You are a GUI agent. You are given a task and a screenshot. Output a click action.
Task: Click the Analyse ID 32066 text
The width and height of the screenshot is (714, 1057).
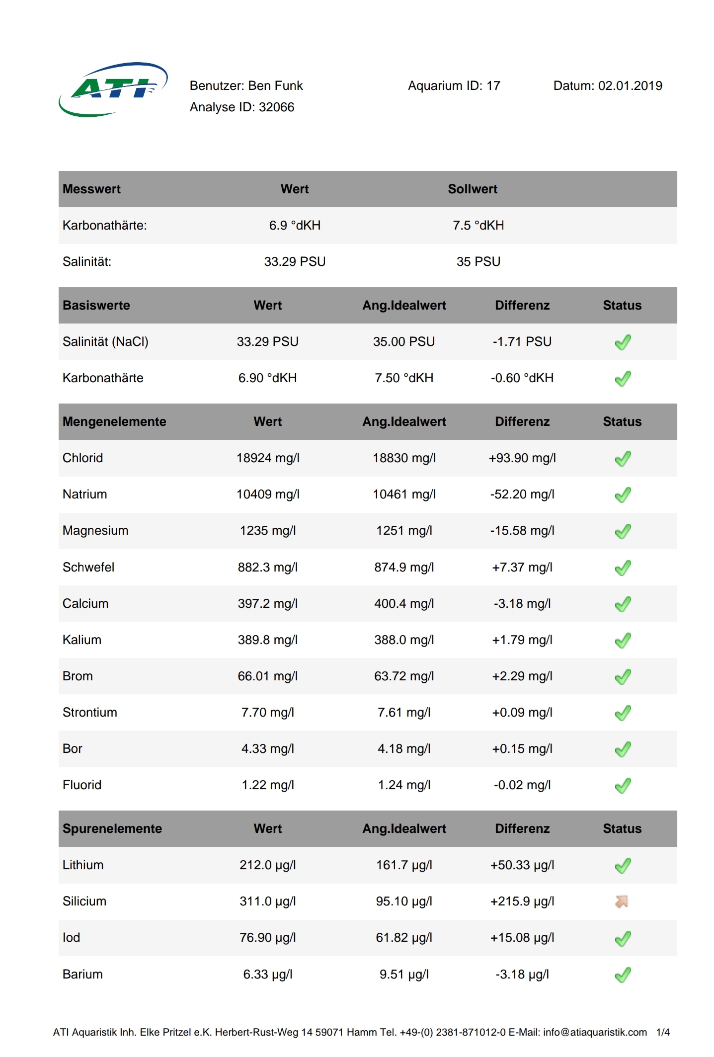click(x=242, y=107)
